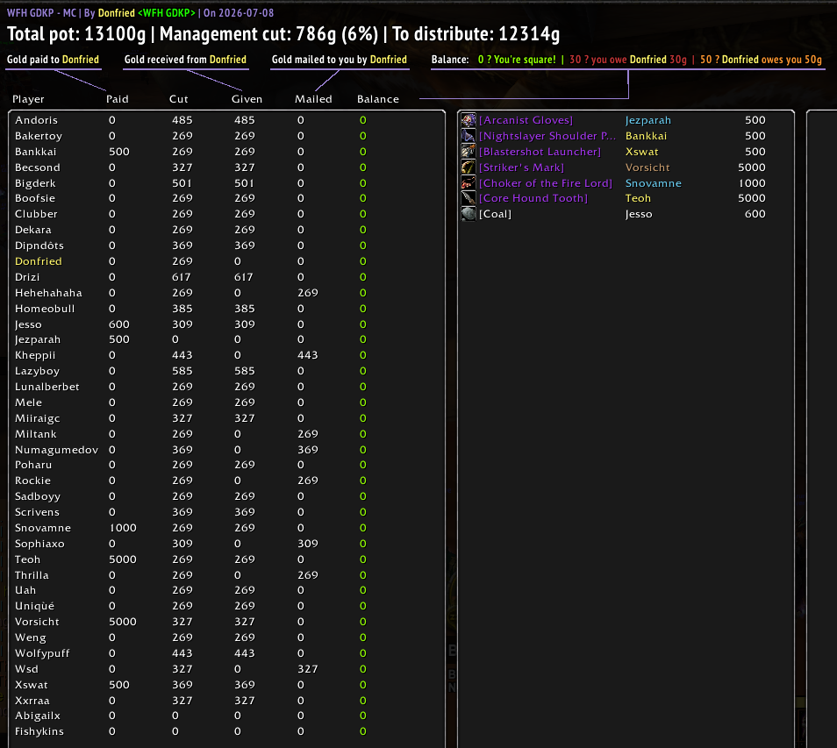Select the Fishykins player name
The height and width of the screenshot is (748, 837).
[39, 731]
